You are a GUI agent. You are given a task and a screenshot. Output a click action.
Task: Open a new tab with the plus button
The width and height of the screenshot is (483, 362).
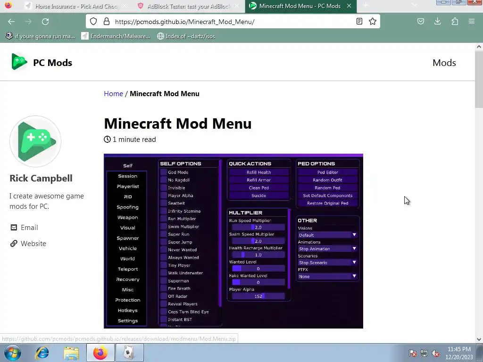pos(366,6)
